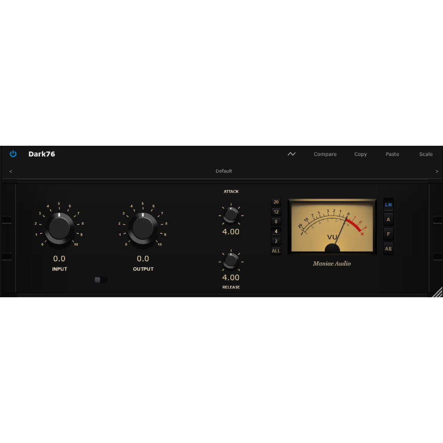Open the Default preset dropdown

click(224, 171)
